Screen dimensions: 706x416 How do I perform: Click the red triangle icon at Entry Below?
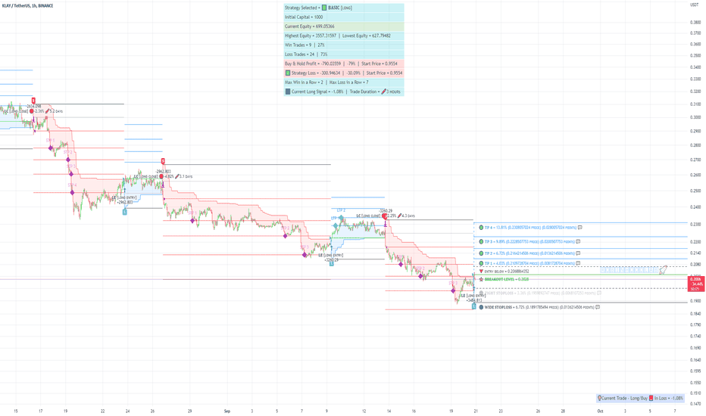(481, 272)
